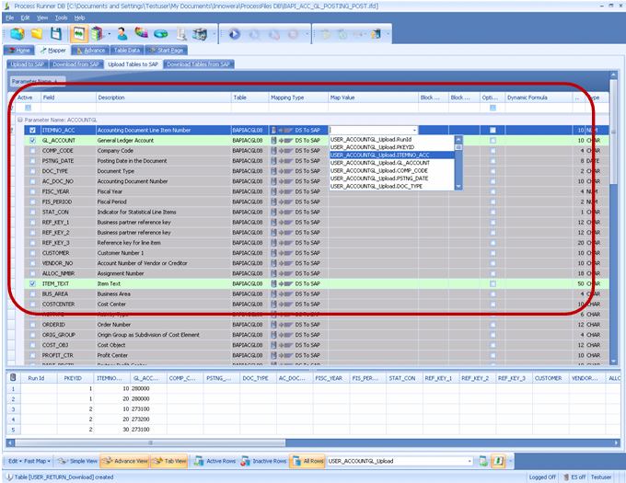Run the process with the blue play icon
The image size is (626, 483).
(235, 34)
